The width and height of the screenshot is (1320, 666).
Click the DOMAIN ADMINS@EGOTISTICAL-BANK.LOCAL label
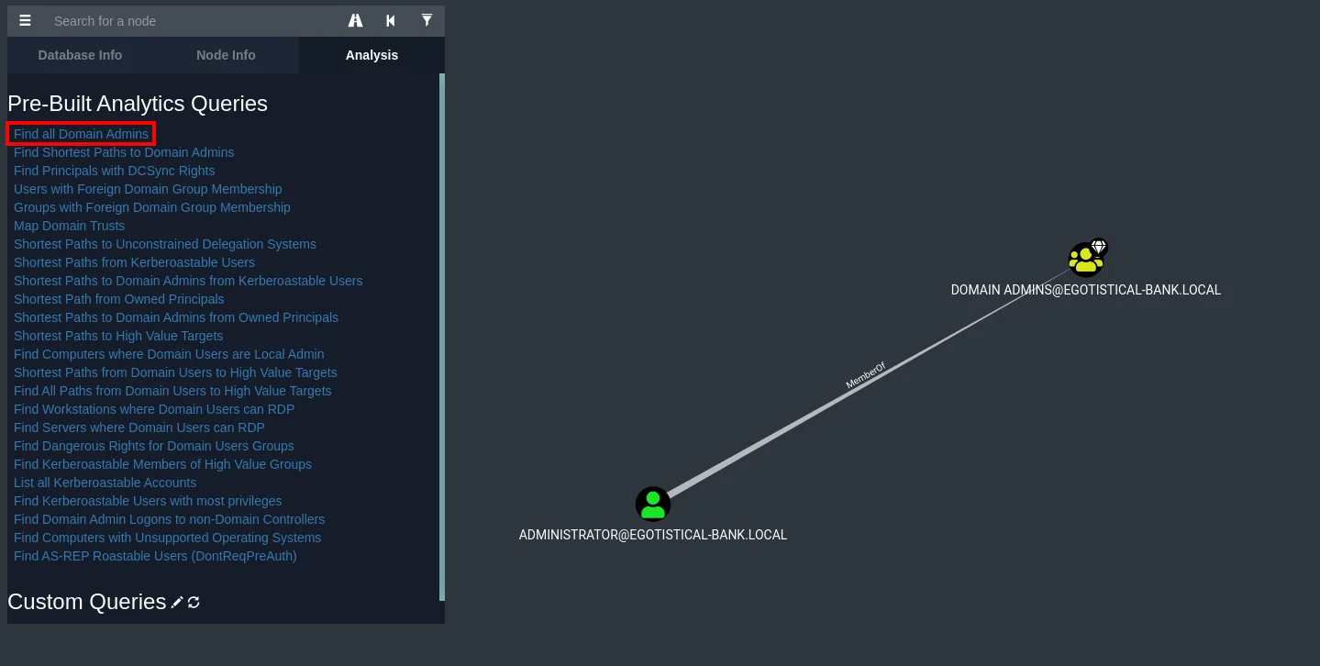click(1086, 290)
